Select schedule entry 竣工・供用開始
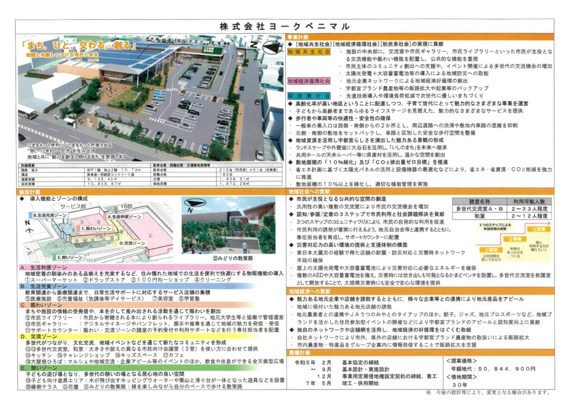Viewport: 574px width, 406px height. click(x=360, y=384)
